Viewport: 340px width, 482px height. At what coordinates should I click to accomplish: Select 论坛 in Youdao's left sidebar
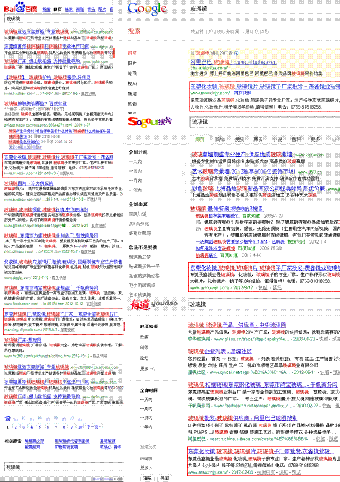(x=144, y=357)
